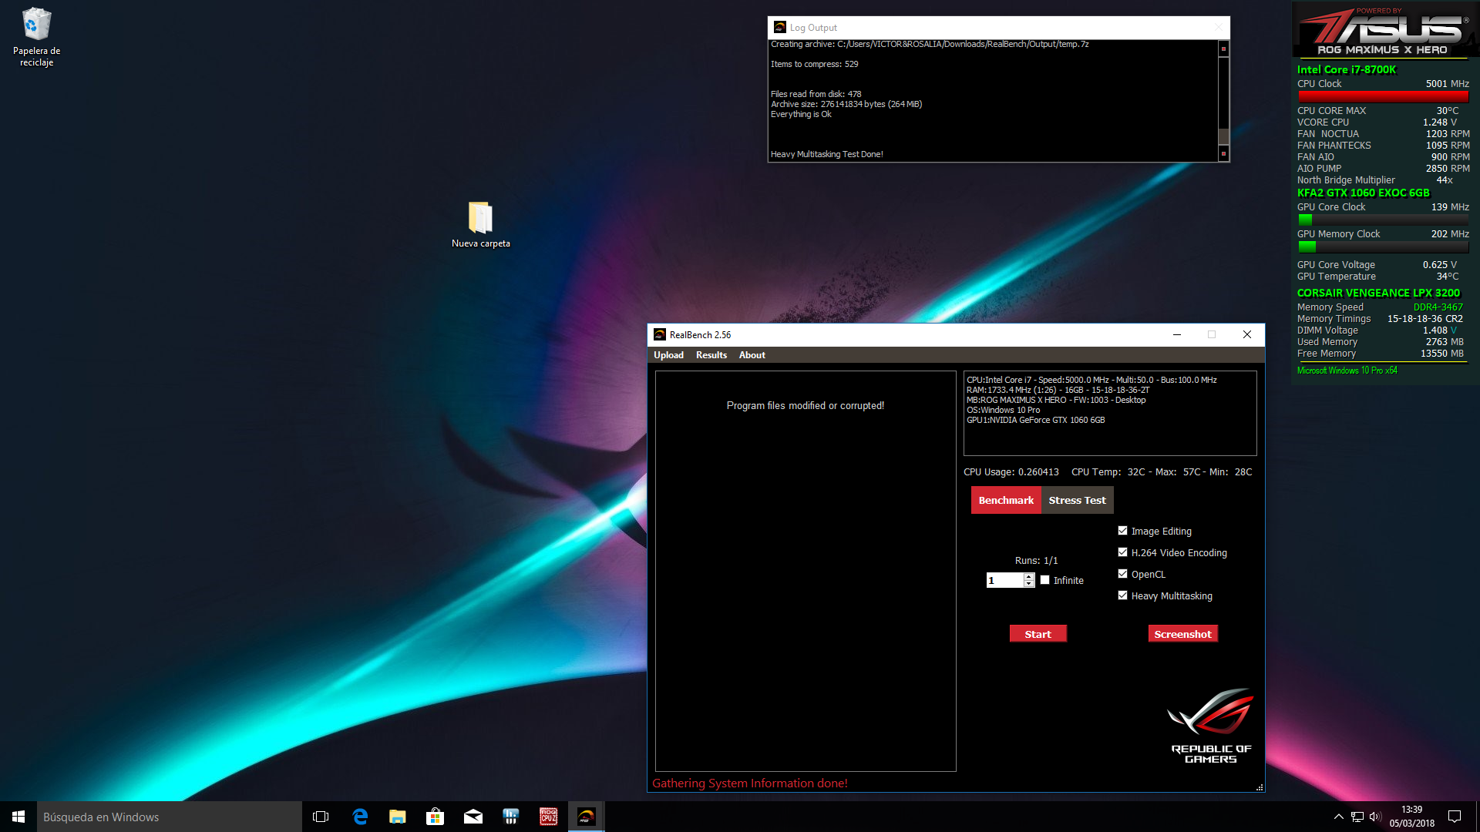Click 'CORSAIR VENGEANCE LPX 3200' heading
Image resolution: width=1480 pixels, height=832 pixels.
pyautogui.click(x=1378, y=293)
